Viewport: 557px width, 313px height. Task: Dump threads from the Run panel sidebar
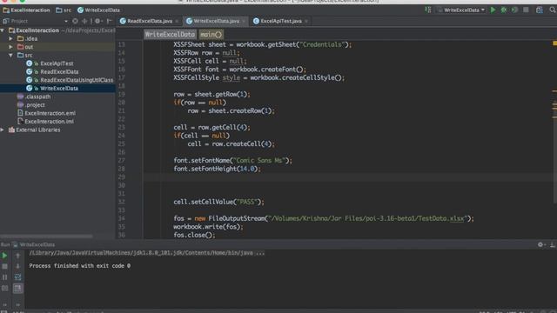point(4,288)
